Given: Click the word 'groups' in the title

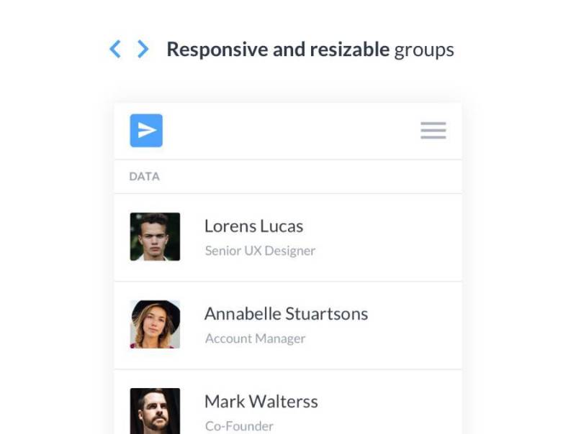Looking at the screenshot, I should [x=424, y=50].
